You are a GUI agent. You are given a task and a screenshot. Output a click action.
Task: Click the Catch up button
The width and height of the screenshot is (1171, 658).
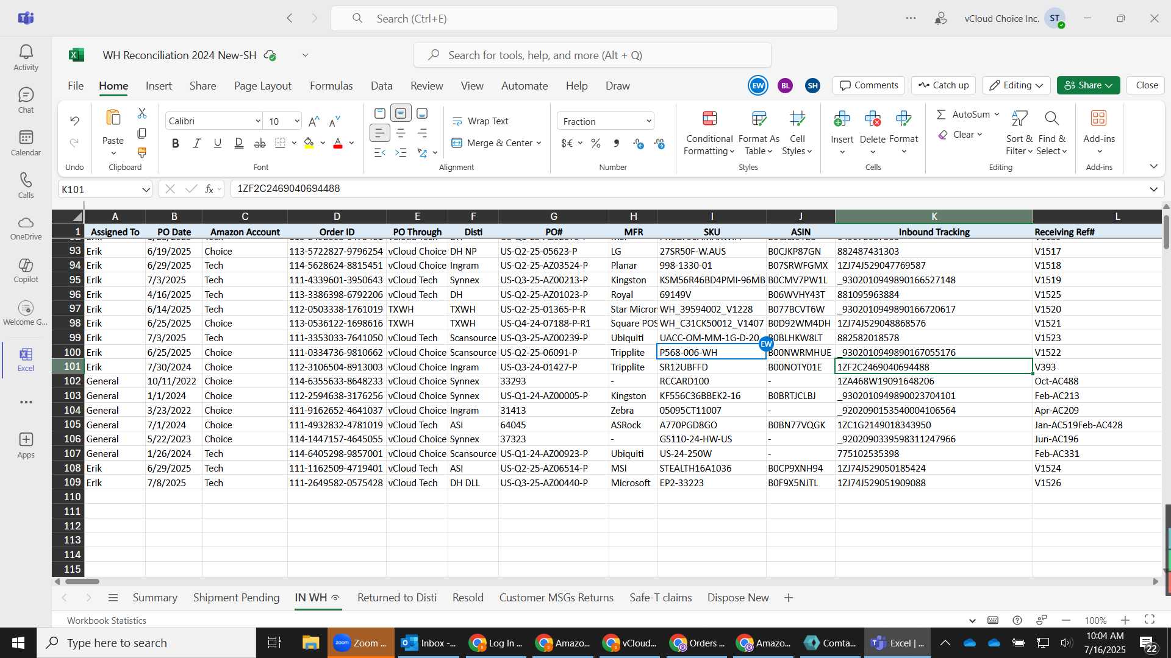[x=944, y=85]
